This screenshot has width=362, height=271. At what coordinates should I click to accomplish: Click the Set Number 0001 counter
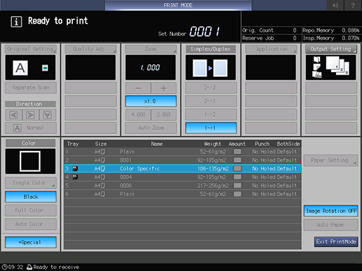pyautogui.click(x=204, y=31)
